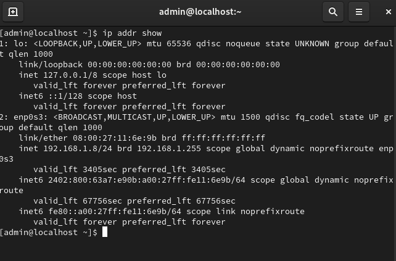Viewport: 396px width, 261px height.
Task: Click the MAC address 08:00:27:11:6e:9b
Action: [x=115, y=138]
